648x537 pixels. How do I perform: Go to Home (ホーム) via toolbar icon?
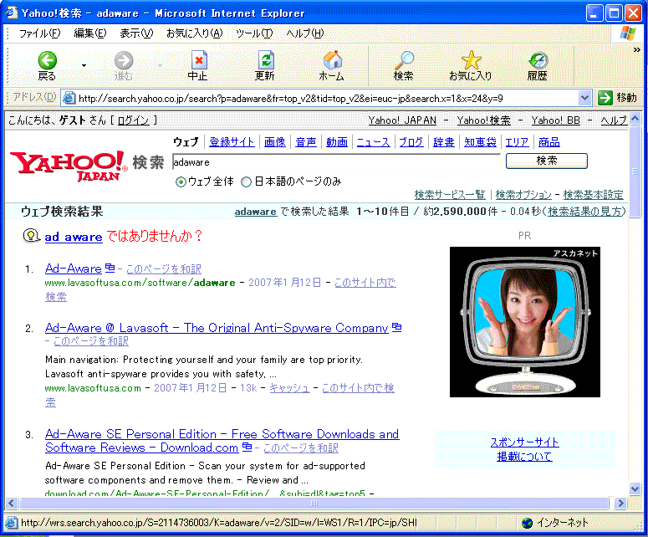[332, 60]
